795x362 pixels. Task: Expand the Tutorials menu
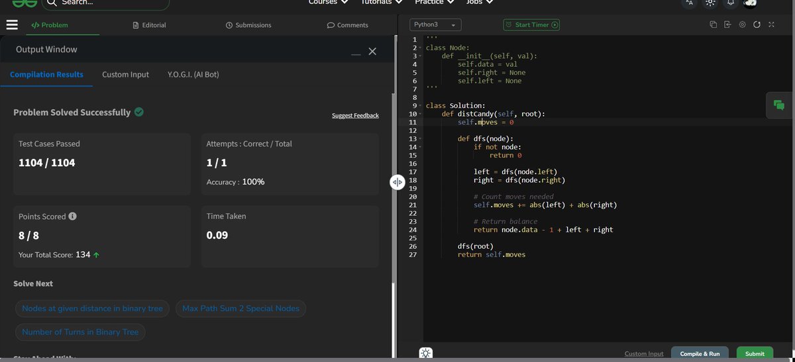(x=382, y=2)
